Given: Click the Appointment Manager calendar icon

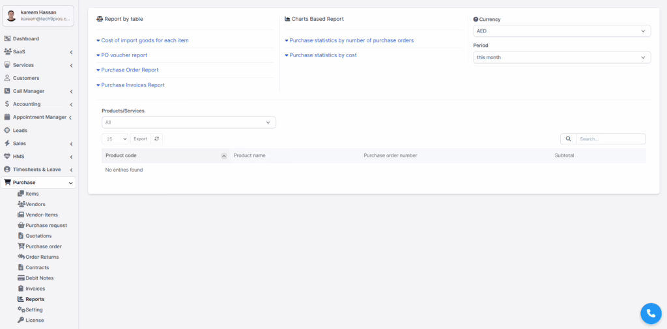Looking at the screenshot, I should point(7,117).
